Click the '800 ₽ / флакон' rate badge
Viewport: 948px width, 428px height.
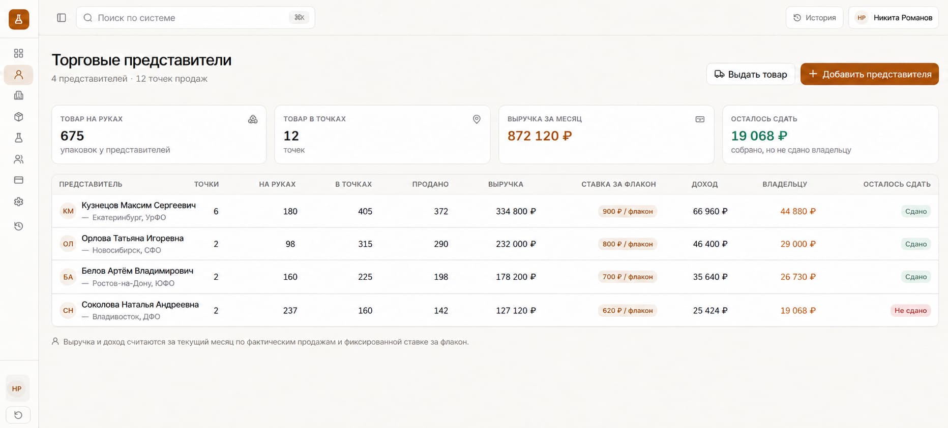tap(628, 244)
